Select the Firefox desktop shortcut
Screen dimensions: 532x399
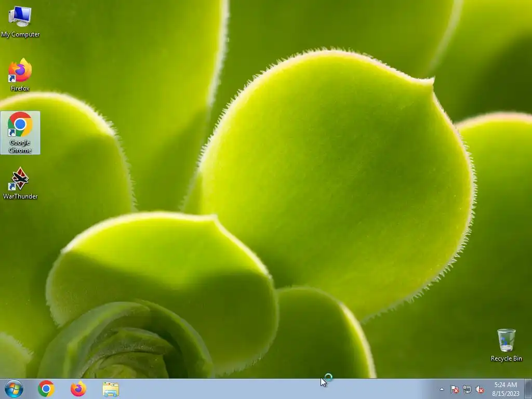[20, 75]
